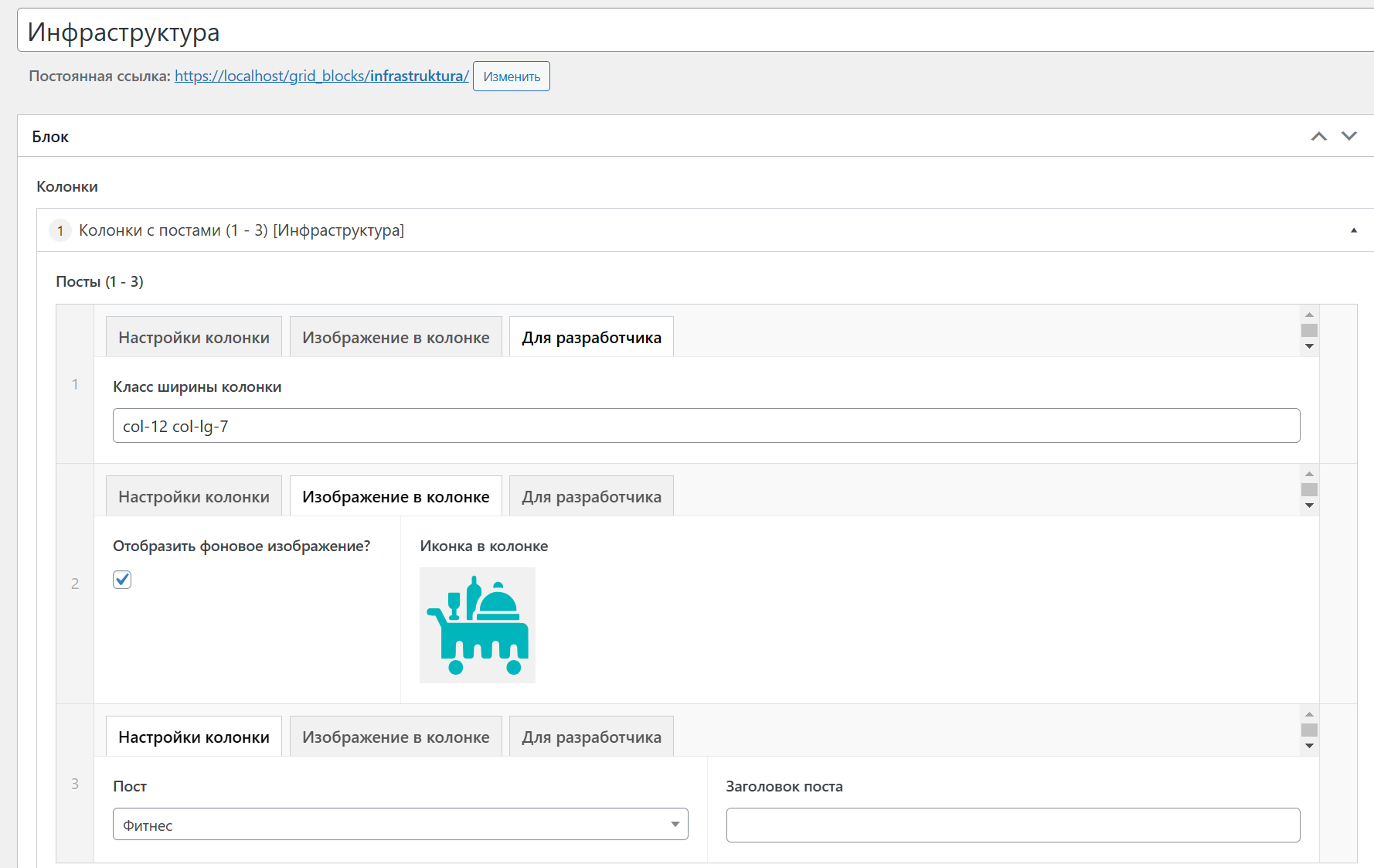Open Изображение в колонке tab in row 3
Screen dimensions: 1374x868
tap(396, 737)
